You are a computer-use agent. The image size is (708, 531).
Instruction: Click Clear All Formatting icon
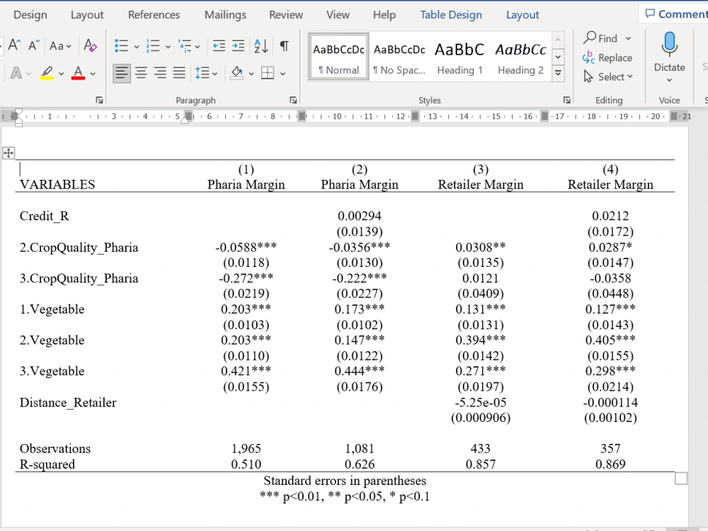pyautogui.click(x=90, y=45)
